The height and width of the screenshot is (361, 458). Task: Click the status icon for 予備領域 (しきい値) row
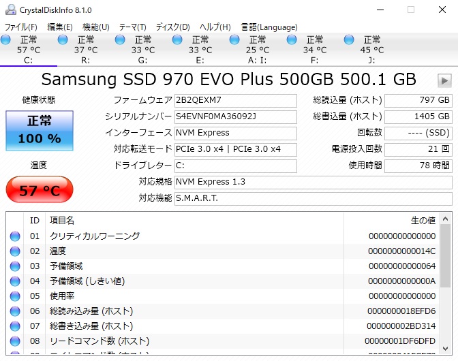[x=15, y=281]
